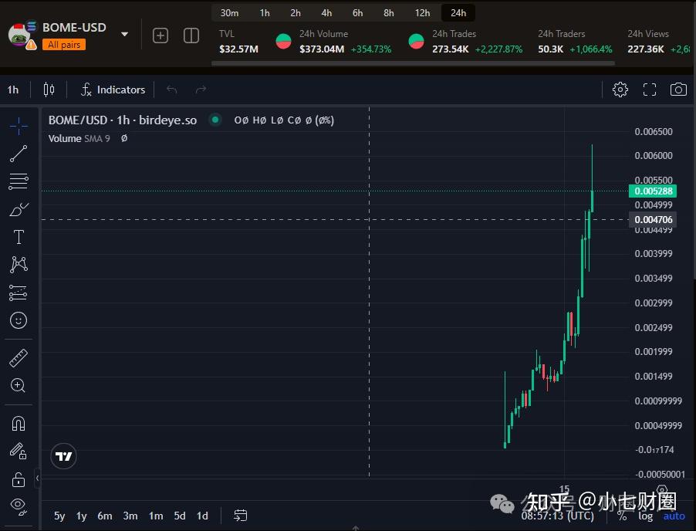
Task: Select the 12h stats timeframe tab
Action: 422,13
